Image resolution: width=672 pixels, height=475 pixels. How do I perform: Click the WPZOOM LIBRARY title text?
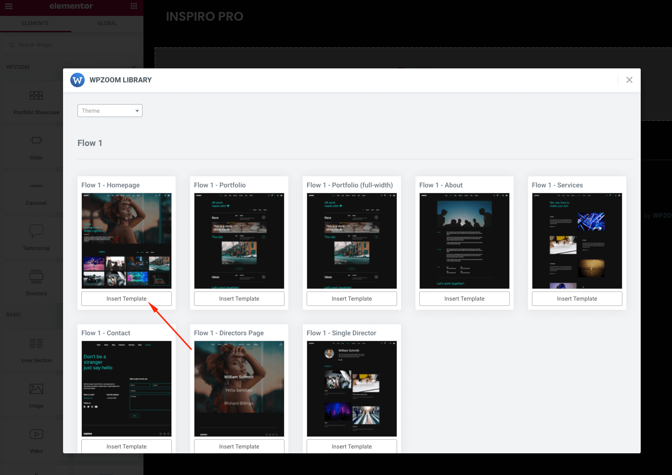(120, 80)
